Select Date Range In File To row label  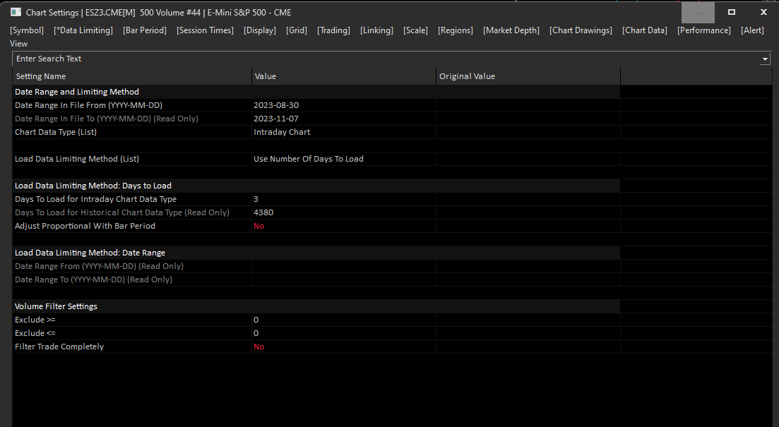[107, 119]
